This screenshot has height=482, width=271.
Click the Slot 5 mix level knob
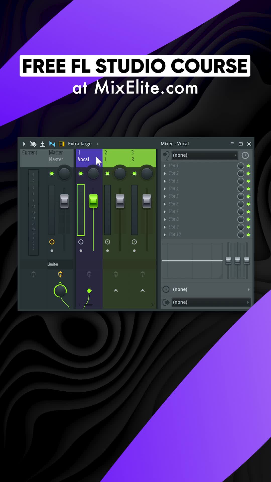(x=241, y=197)
